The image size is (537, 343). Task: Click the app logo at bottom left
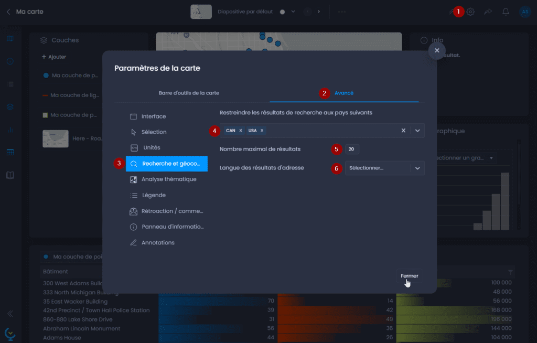tap(10, 334)
